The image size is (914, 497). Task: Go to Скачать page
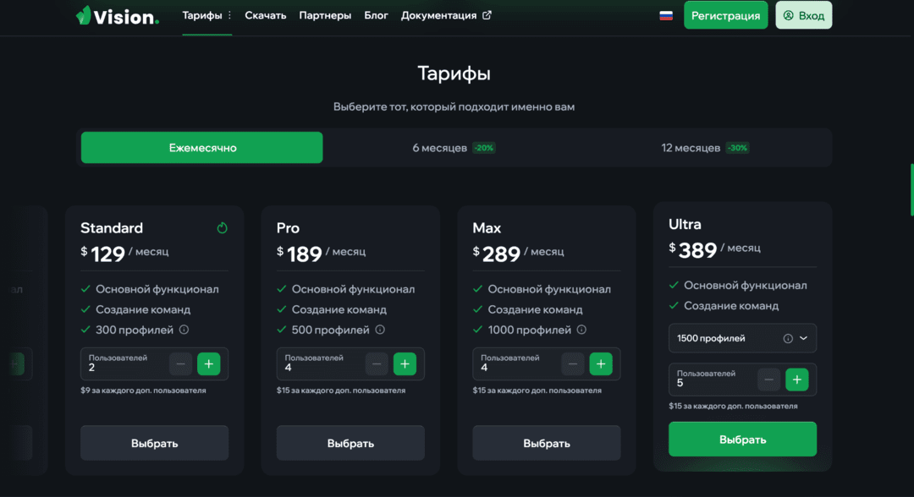pos(265,15)
